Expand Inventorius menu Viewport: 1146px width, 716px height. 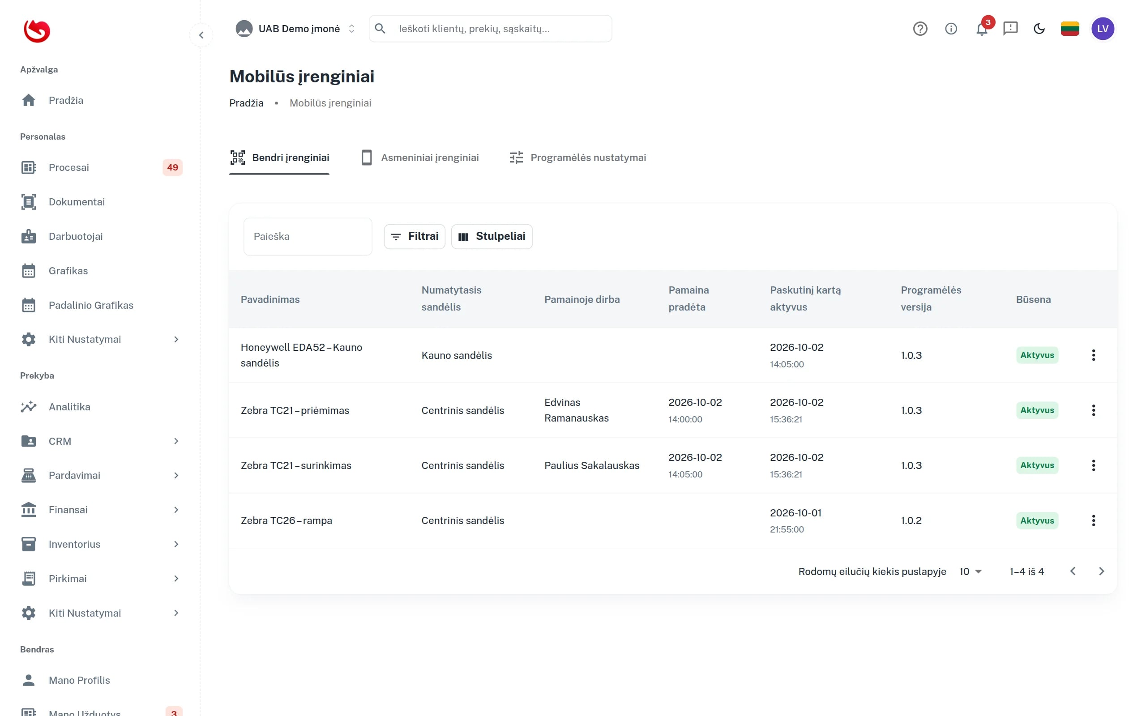click(100, 544)
